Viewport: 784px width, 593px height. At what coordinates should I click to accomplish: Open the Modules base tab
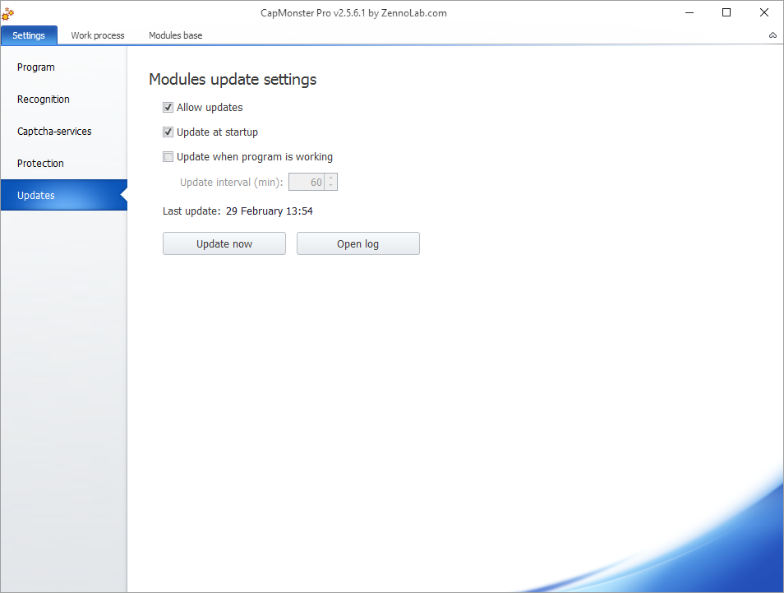[x=176, y=35]
